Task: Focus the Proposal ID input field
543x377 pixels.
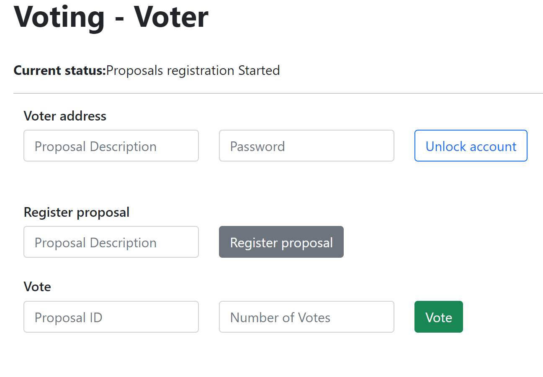Action: click(x=111, y=317)
